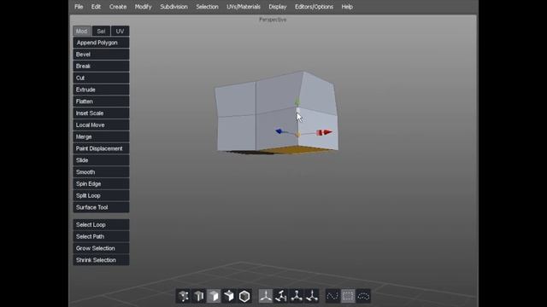Choose the lasso selection style
Viewport: 547px width, 307px height.
[x=363, y=296]
